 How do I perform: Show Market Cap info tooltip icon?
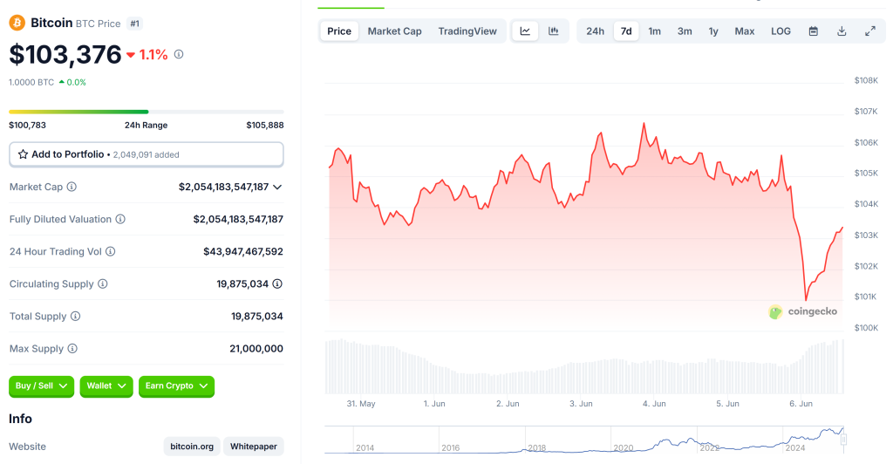tap(72, 187)
